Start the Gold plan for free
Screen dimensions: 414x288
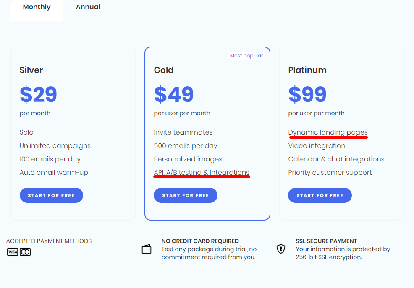tap(185, 195)
